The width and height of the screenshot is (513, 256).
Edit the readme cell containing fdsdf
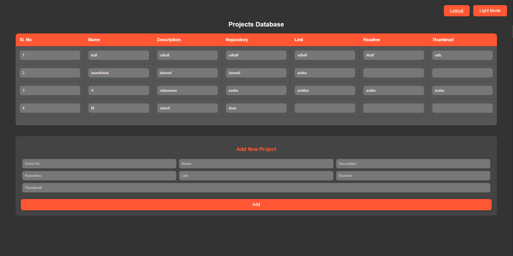click(x=394, y=55)
